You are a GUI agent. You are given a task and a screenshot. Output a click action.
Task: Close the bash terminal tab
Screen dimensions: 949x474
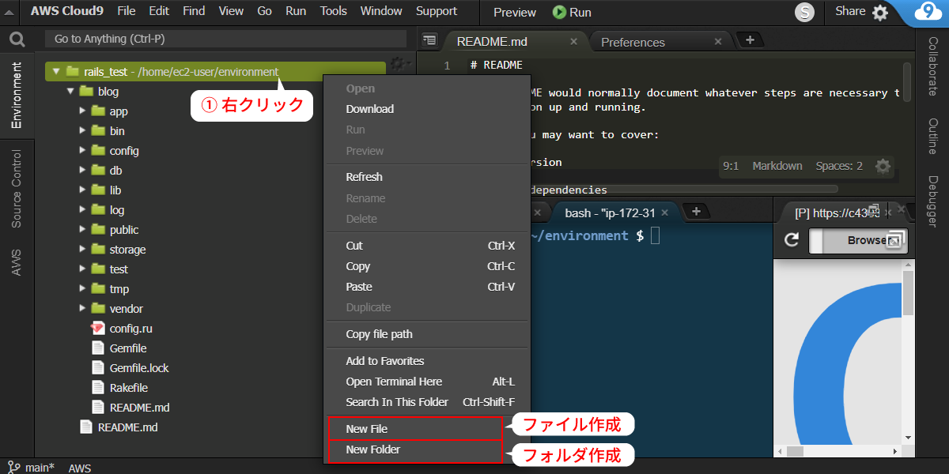[x=665, y=212]
